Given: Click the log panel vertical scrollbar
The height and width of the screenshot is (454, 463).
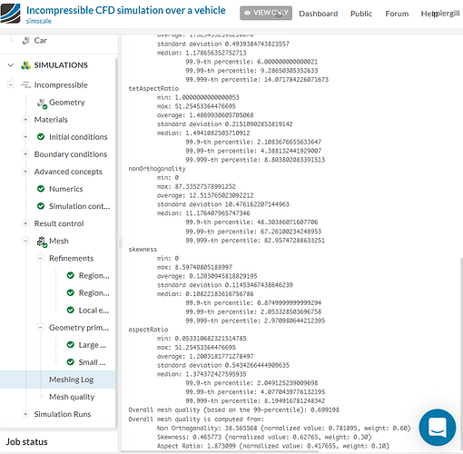Looking at the screenshot, I should (461, 352).
